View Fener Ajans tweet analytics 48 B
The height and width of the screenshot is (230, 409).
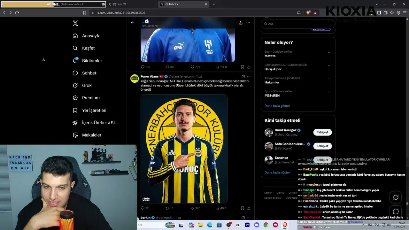221,208
